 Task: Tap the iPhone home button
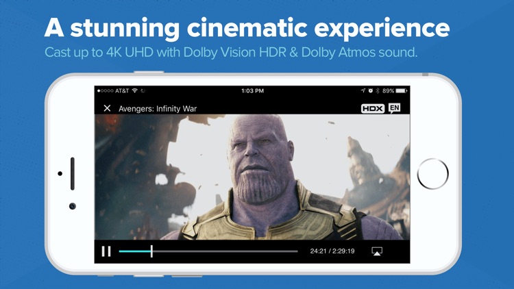pos(432,174)
